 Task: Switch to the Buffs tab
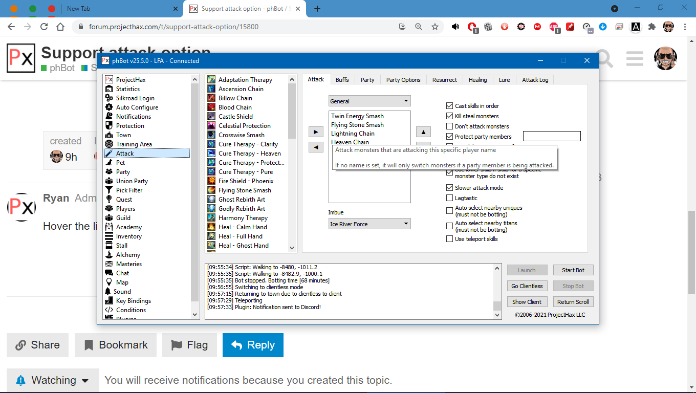tap(342, 80)
